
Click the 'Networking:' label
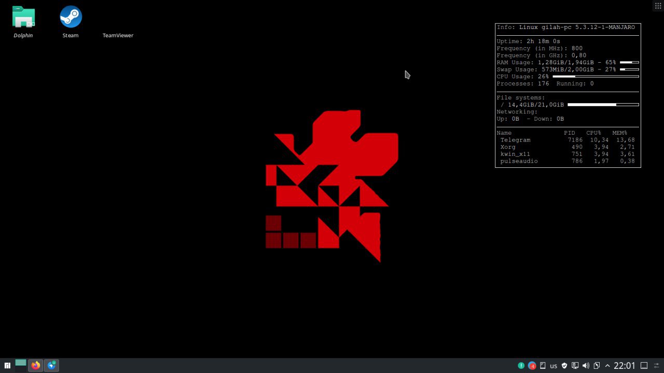pyautogui.click(x=517, y=112)
